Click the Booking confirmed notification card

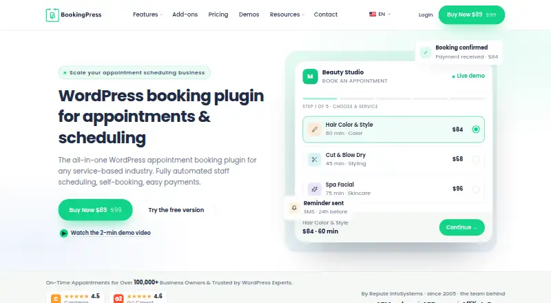(459, 52)
